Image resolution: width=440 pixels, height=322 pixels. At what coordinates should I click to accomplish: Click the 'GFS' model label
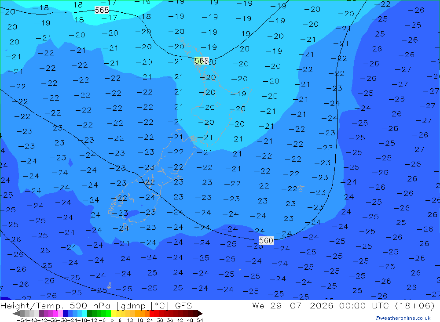(183, 306)
